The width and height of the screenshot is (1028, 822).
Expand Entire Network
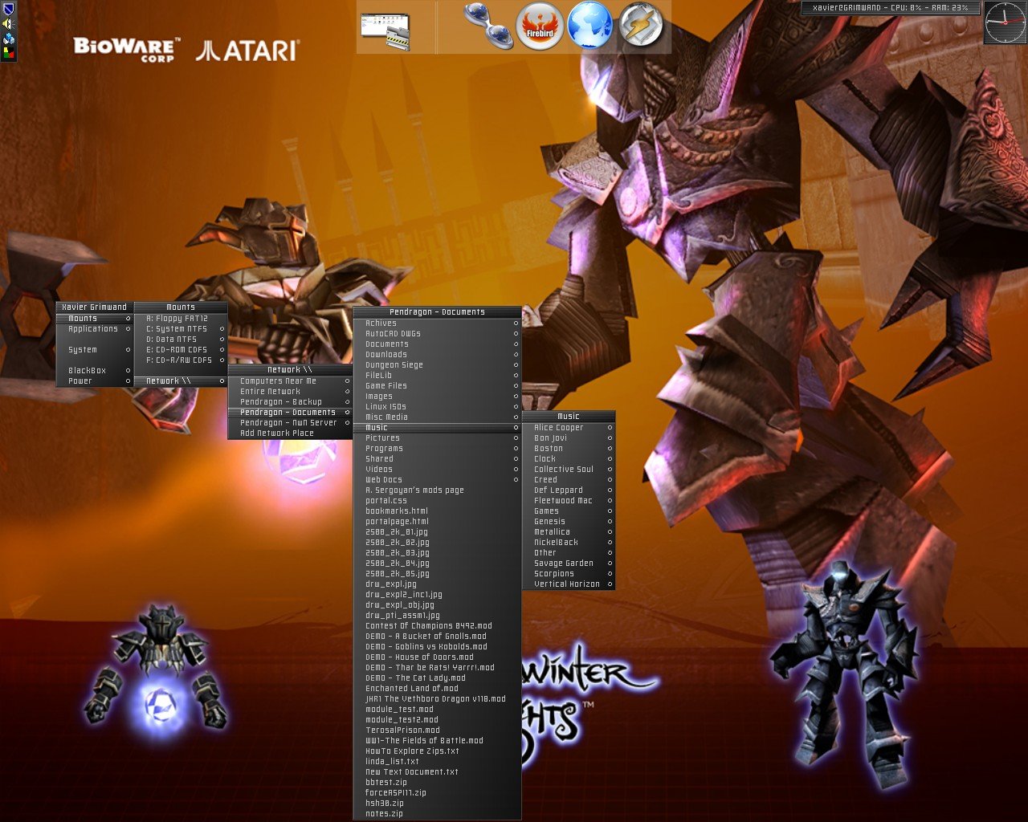pyautogui.click(x=290, y=392)
